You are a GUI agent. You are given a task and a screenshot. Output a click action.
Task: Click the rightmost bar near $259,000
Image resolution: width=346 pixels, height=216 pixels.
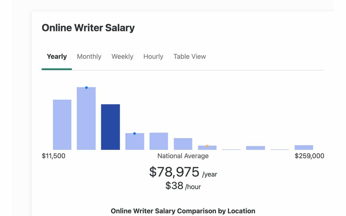(303, 147)
